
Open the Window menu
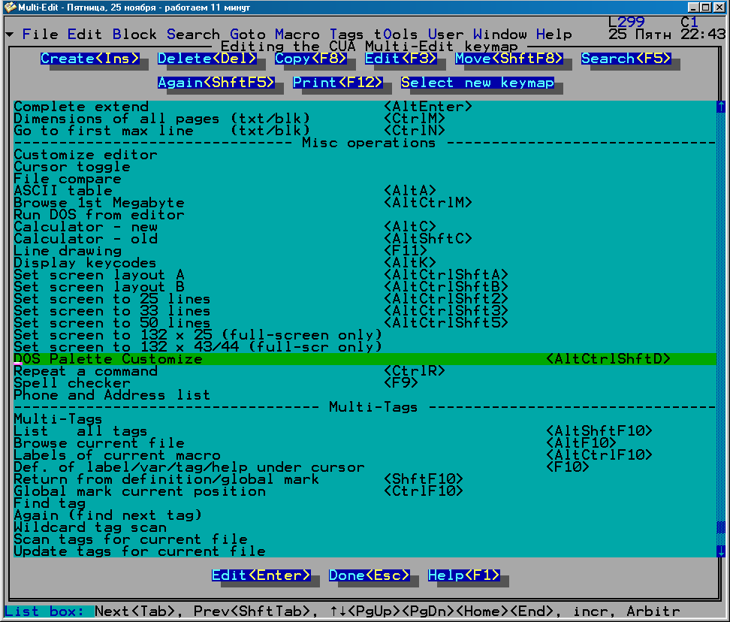pyautogui.click(x=500, y=35)
